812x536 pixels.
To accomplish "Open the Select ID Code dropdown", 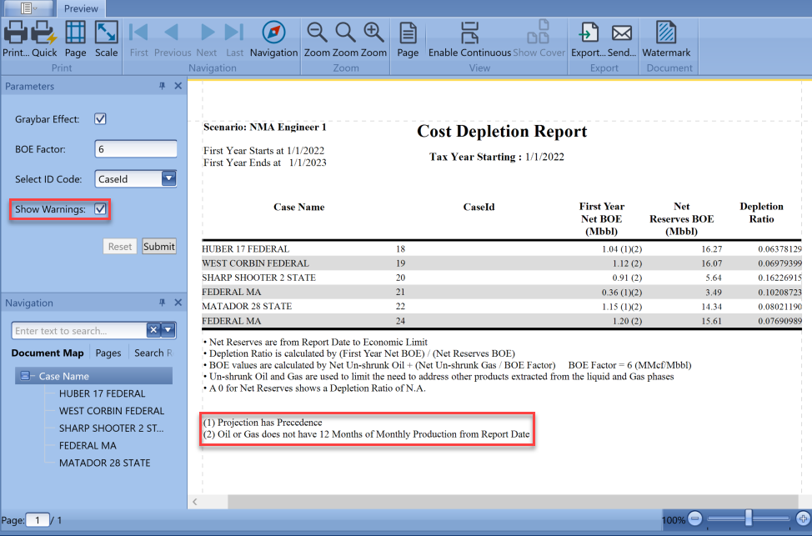I will click(x=168, y=178).
